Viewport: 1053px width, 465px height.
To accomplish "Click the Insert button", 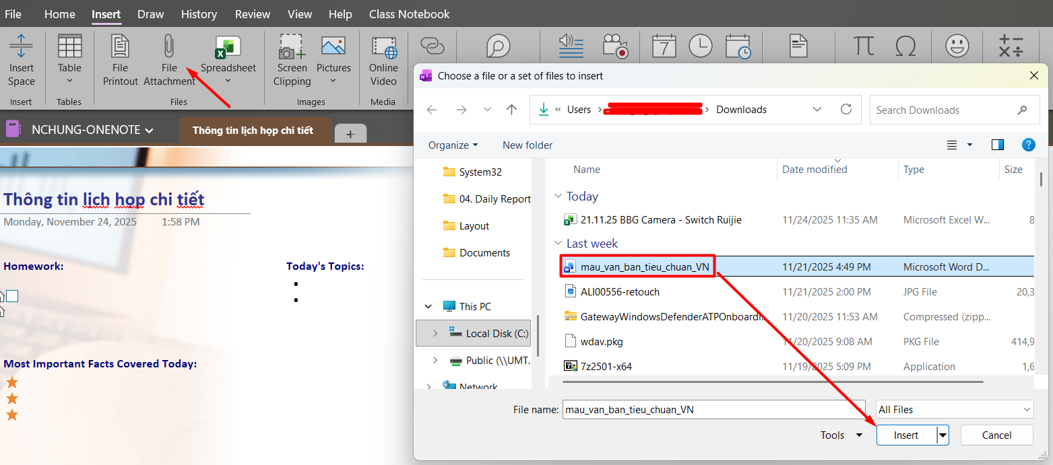I will tap(905, 435).
